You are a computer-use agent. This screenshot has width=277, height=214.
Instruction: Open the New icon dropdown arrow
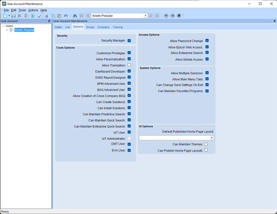pyautogui.click(x=9, y=16)
